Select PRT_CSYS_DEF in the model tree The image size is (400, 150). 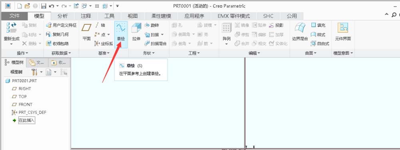pos(29,112)
